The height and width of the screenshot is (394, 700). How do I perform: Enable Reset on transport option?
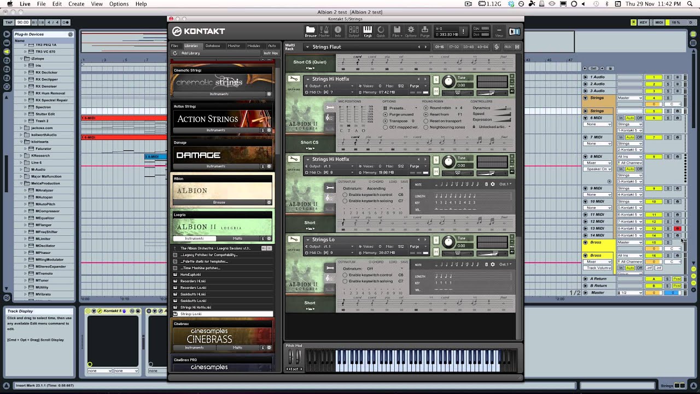[x=427, y=120]
